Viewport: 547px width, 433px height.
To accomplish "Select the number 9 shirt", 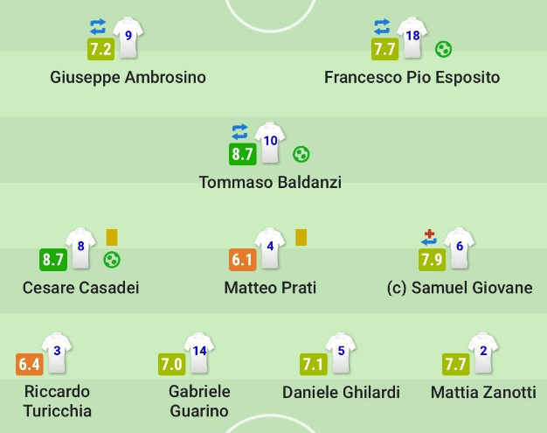I will (x=128, y=38).
